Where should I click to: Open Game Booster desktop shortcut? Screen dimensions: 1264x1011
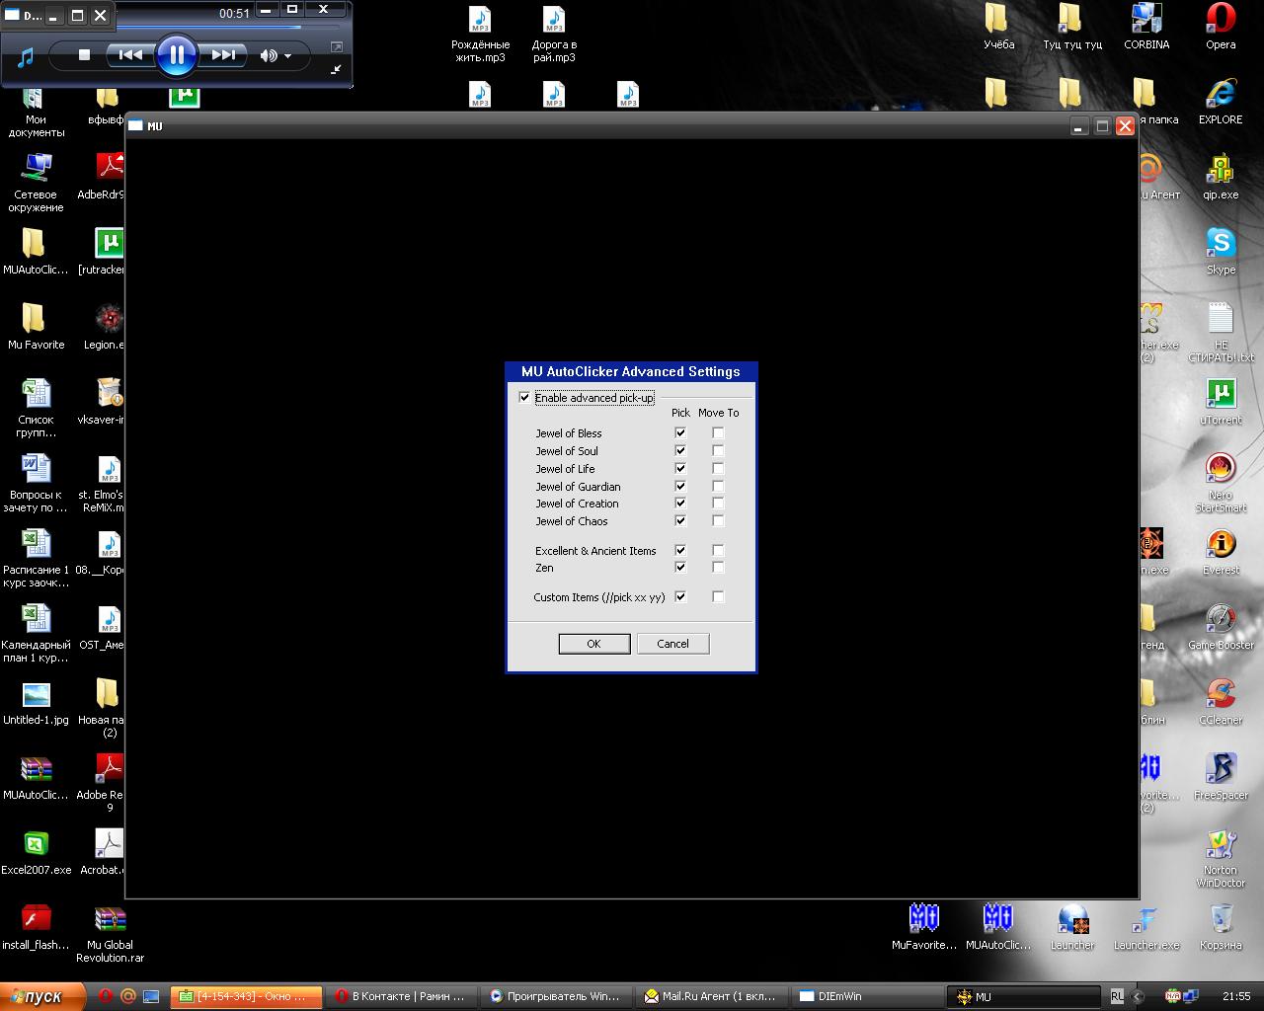point(1221,628)
